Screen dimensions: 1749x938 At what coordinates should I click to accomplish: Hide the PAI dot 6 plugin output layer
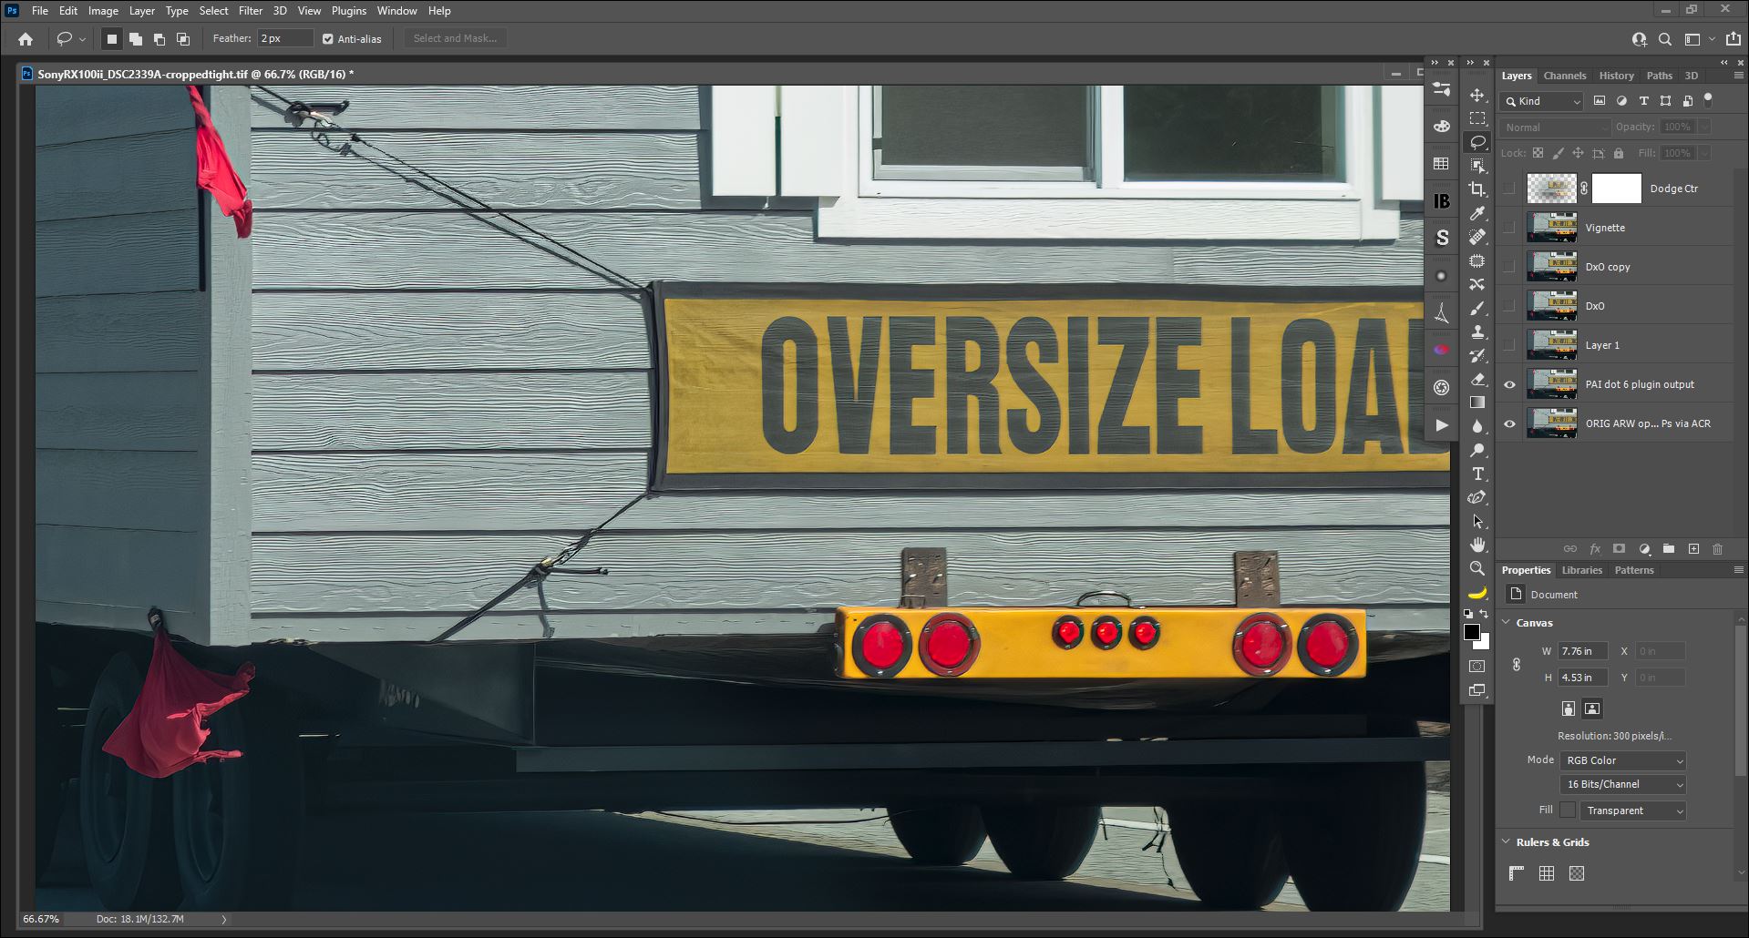click(1509, 384)
